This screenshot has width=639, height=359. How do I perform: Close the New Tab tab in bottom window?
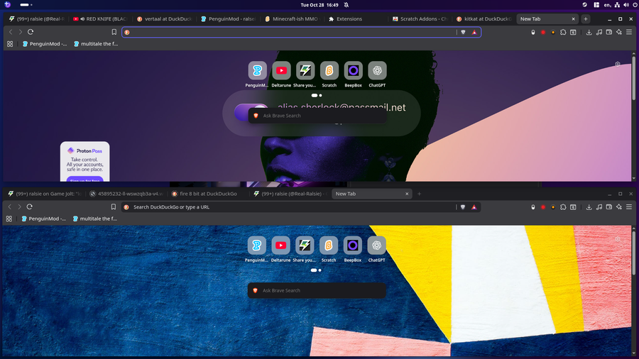point(407,194)
